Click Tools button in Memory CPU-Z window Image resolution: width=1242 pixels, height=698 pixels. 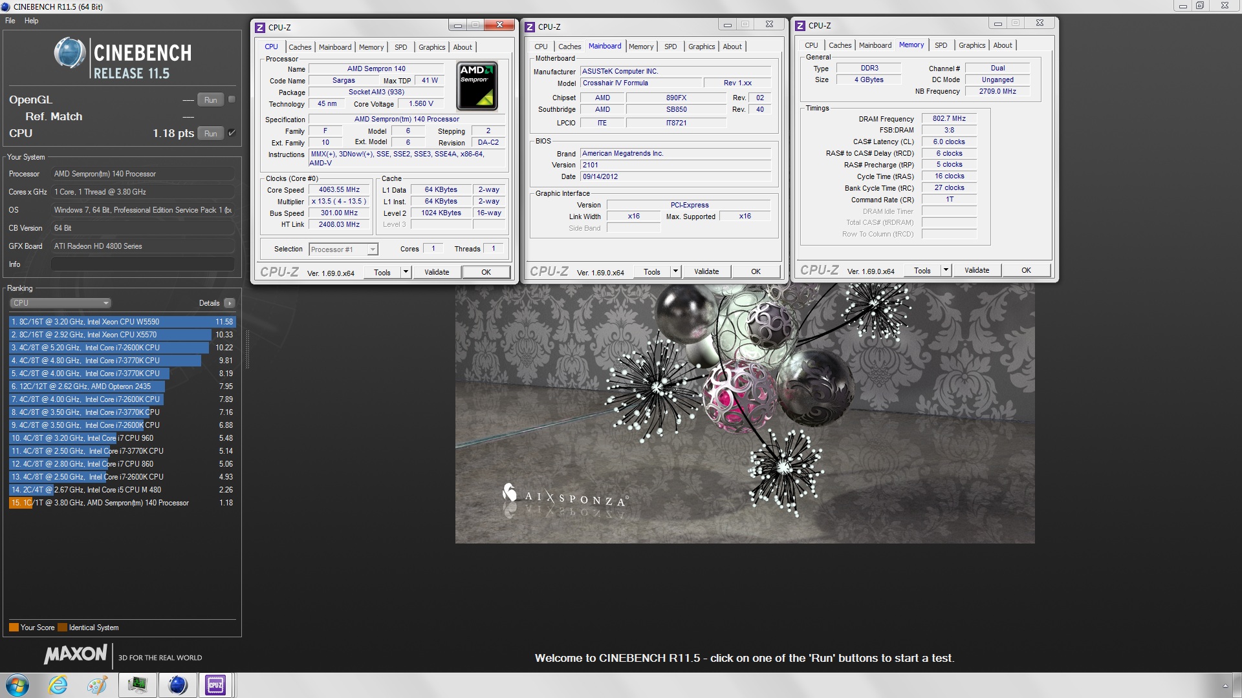(x=922, y=270)
